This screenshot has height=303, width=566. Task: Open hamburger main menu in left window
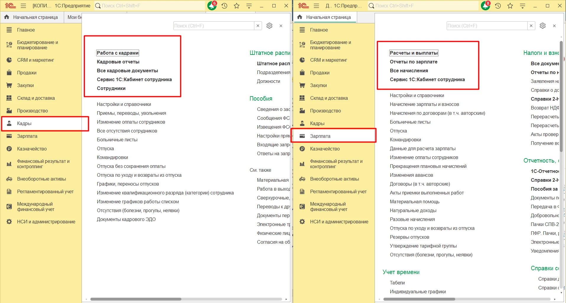23,6
